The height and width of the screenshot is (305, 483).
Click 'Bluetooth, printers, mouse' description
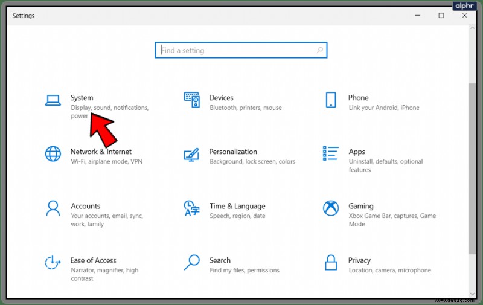coord(246,108)
